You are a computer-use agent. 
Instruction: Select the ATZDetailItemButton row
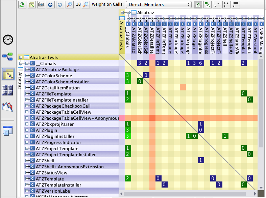(71, 88)
